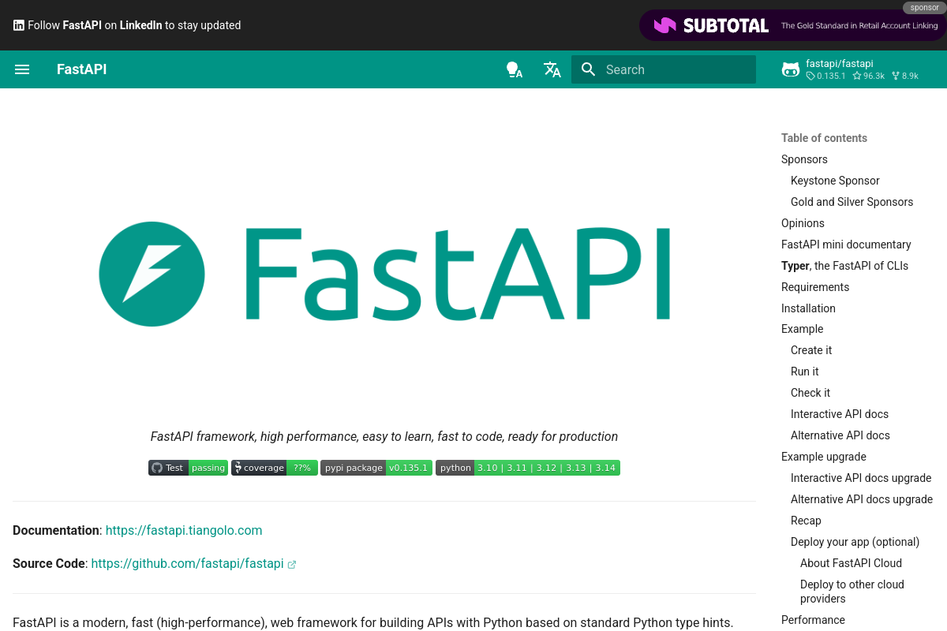The height and width of the screenshot is (631, 947).
Task: Open the fastapi.tiangolo.com documentation link
Action: tap(184, 530)
